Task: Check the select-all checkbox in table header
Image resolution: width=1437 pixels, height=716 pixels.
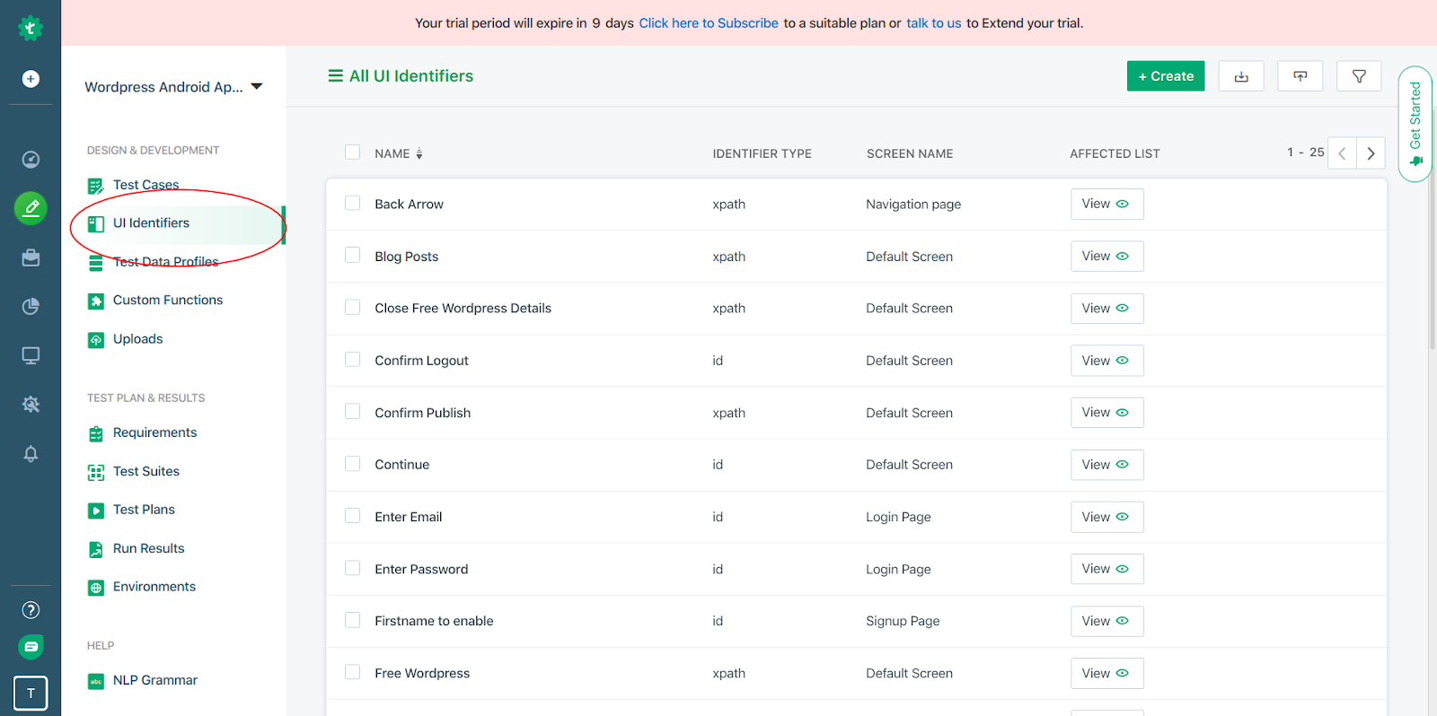Action: point(353,153)
